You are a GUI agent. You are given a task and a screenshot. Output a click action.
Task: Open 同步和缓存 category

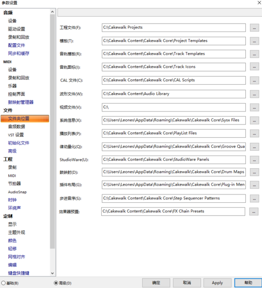point(19,54)
